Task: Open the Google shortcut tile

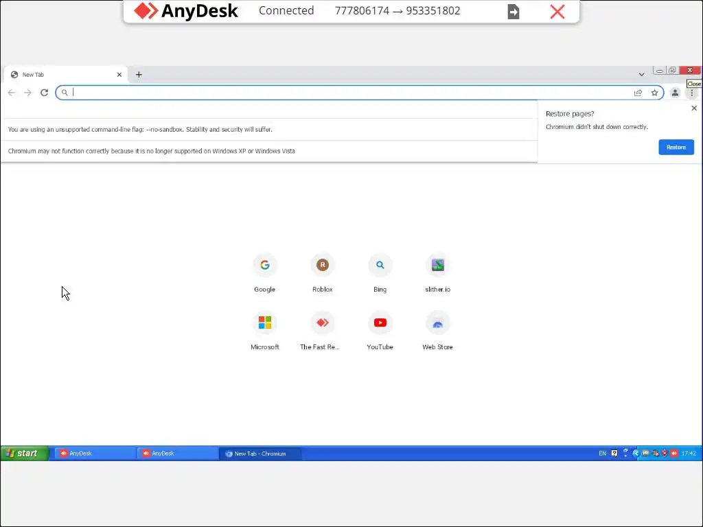Action: tap(264, 273)
